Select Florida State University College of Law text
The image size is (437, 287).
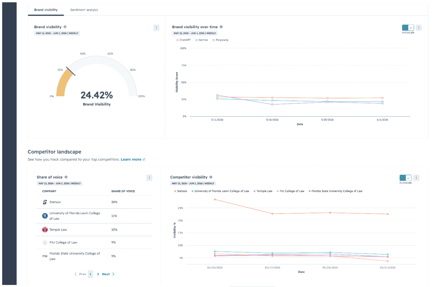pyautogui.click(x=74, y=256)
